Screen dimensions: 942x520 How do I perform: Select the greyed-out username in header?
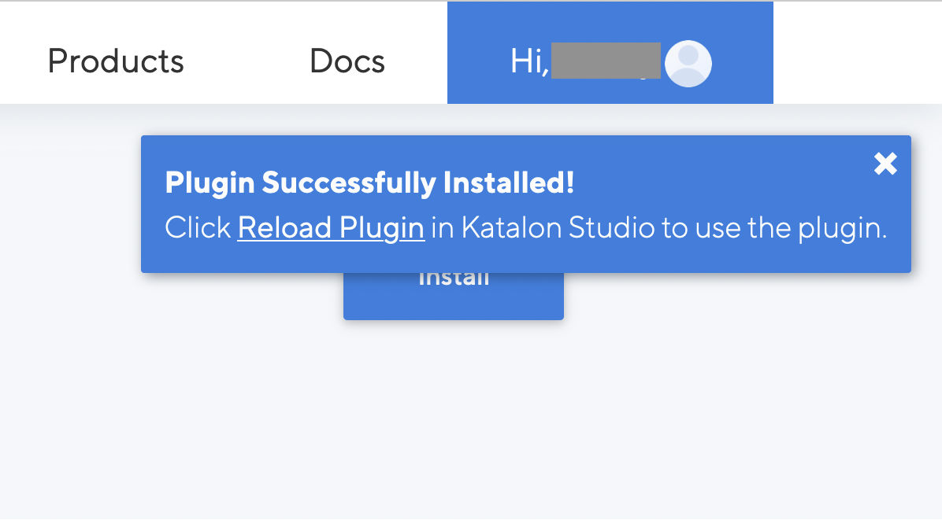pyautogui.click(x=605, y=61)
